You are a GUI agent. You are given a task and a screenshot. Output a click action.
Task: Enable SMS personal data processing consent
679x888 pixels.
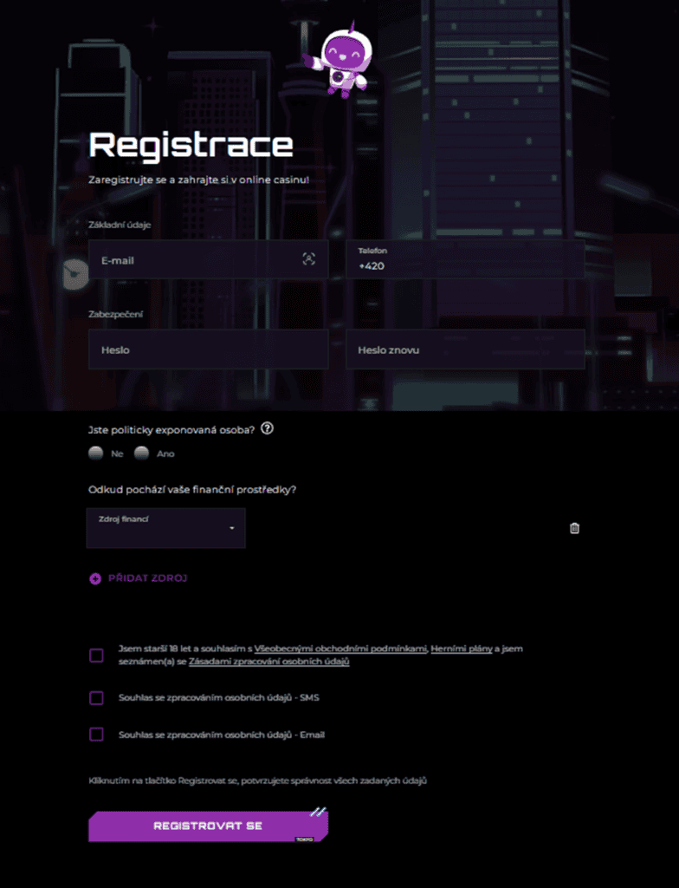click(97, 698)
